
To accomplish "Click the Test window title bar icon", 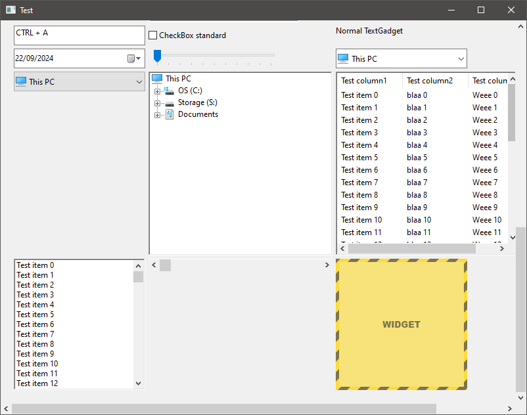I will coord(11,10).
